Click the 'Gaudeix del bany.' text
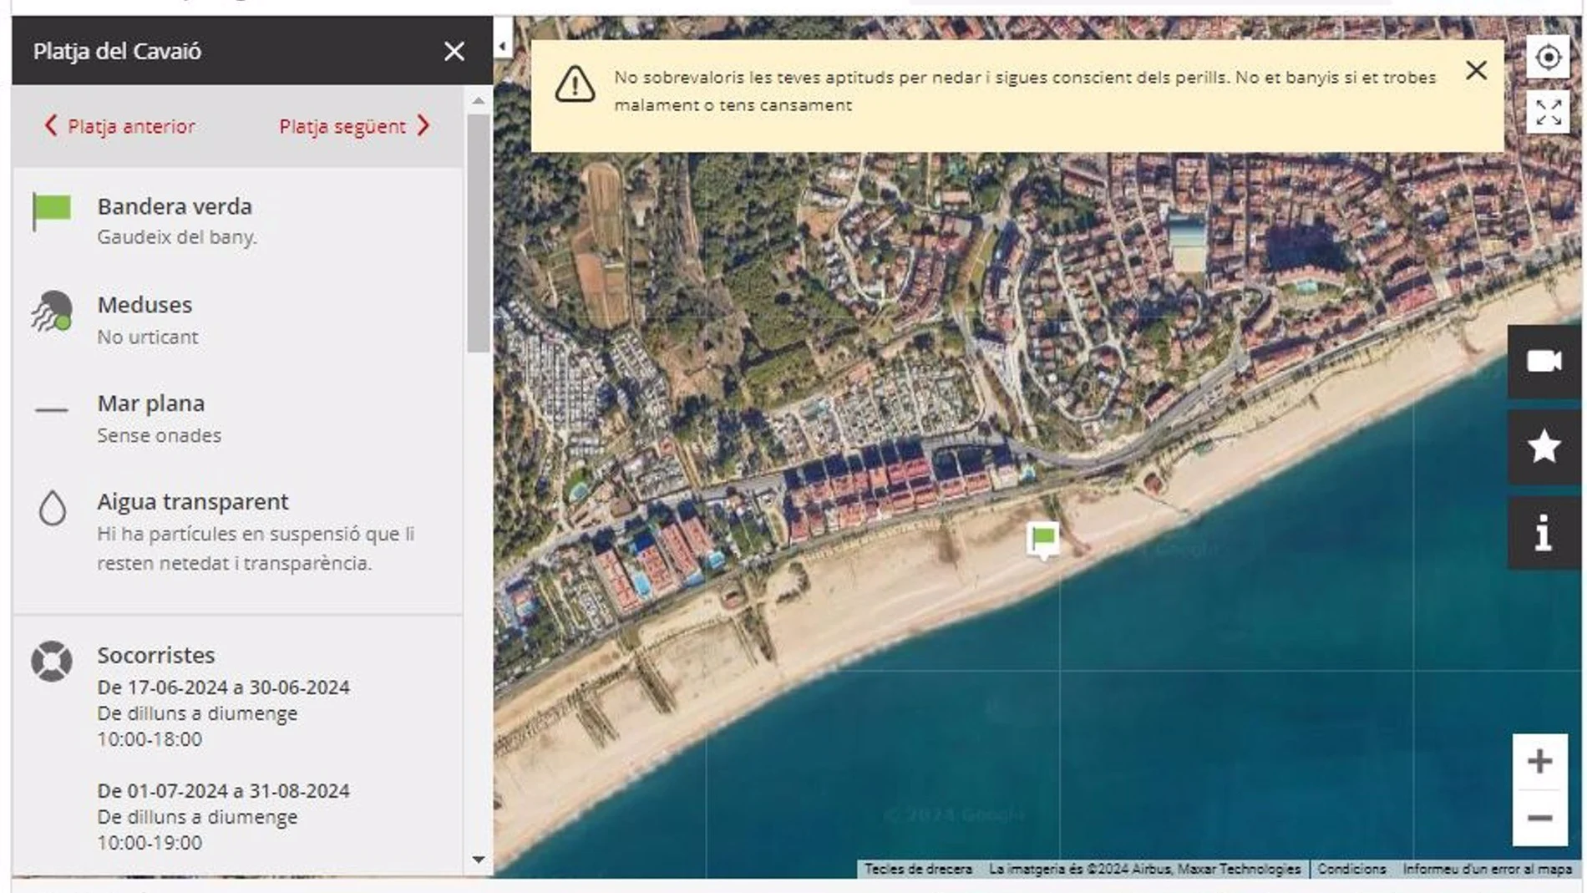 click(177, 237)
